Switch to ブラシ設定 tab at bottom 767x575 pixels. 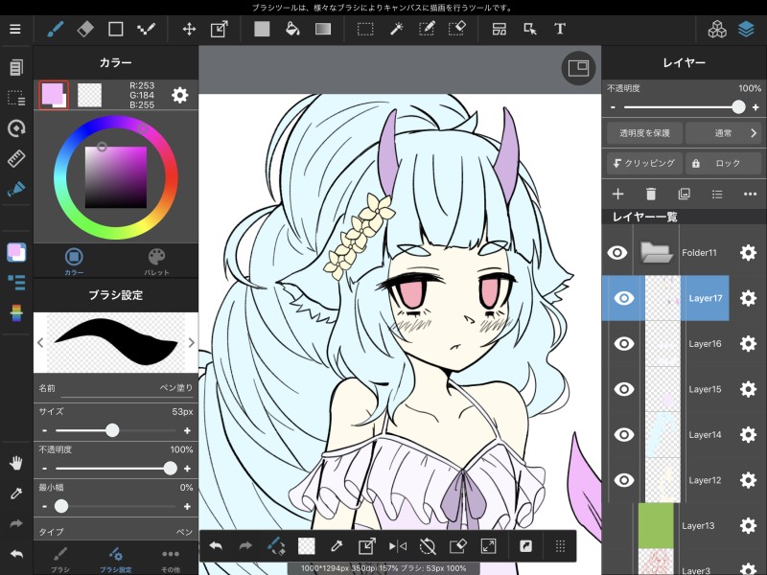(116, 559)
